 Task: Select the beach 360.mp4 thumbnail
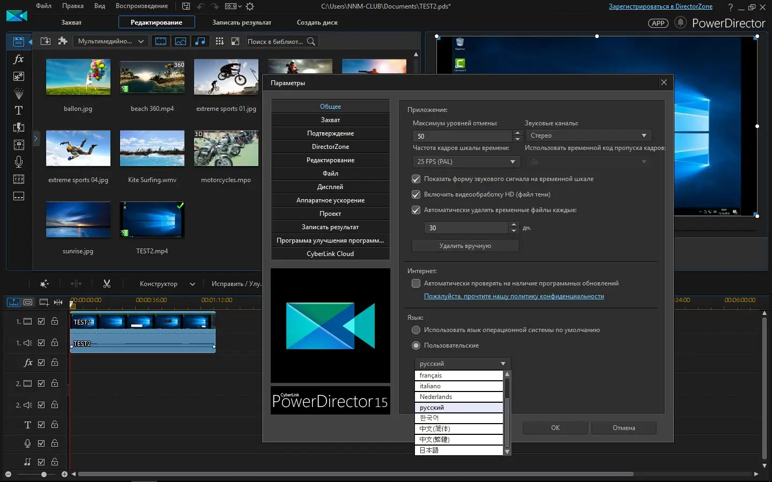click(x=152, y=78)
